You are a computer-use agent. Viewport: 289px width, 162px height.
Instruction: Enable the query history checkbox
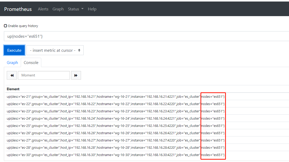coord(5,26)
